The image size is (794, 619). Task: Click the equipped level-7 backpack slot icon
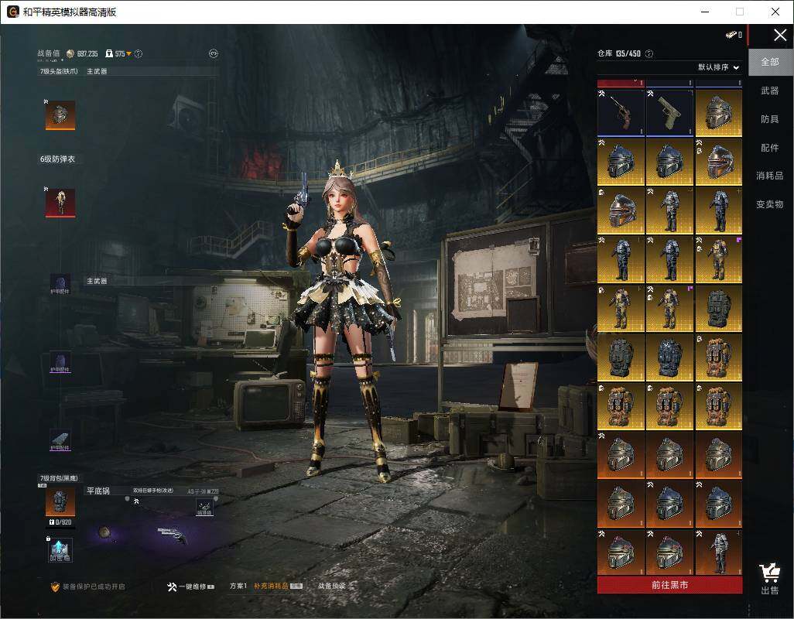click(60, 501)
